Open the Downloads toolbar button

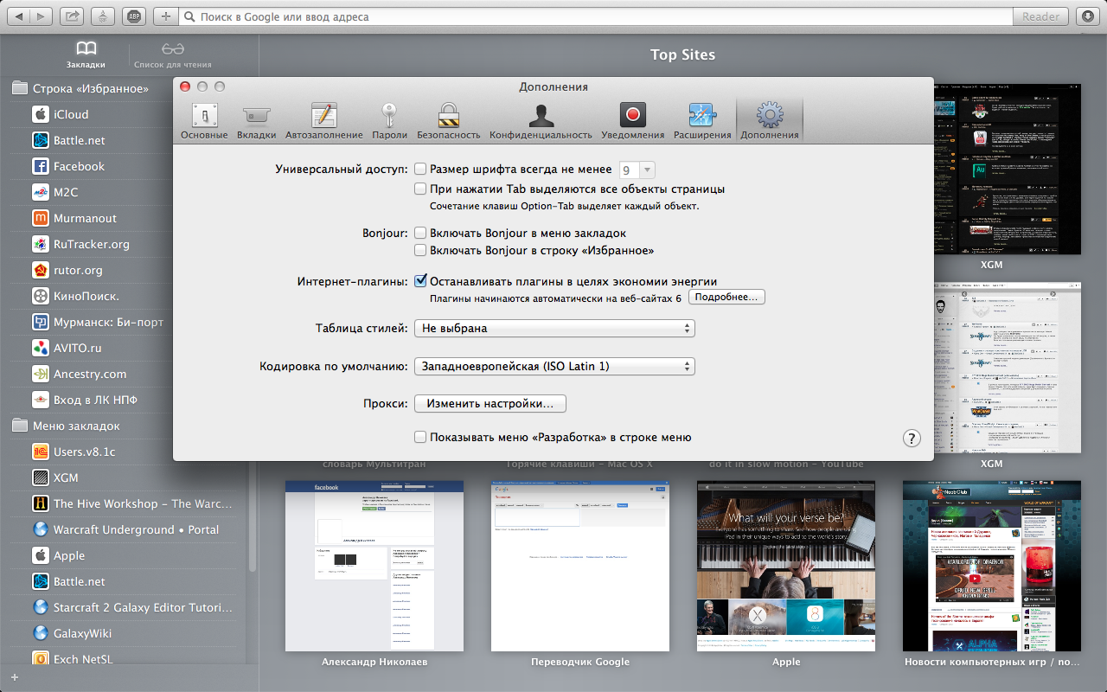1088,16
